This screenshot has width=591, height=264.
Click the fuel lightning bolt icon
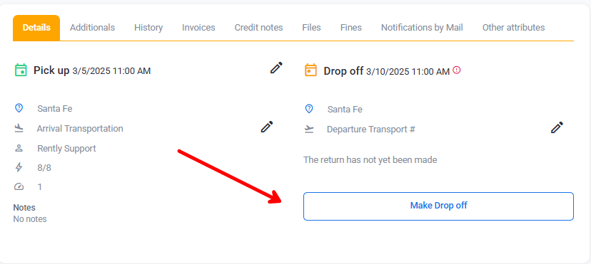tap(19, 167)
